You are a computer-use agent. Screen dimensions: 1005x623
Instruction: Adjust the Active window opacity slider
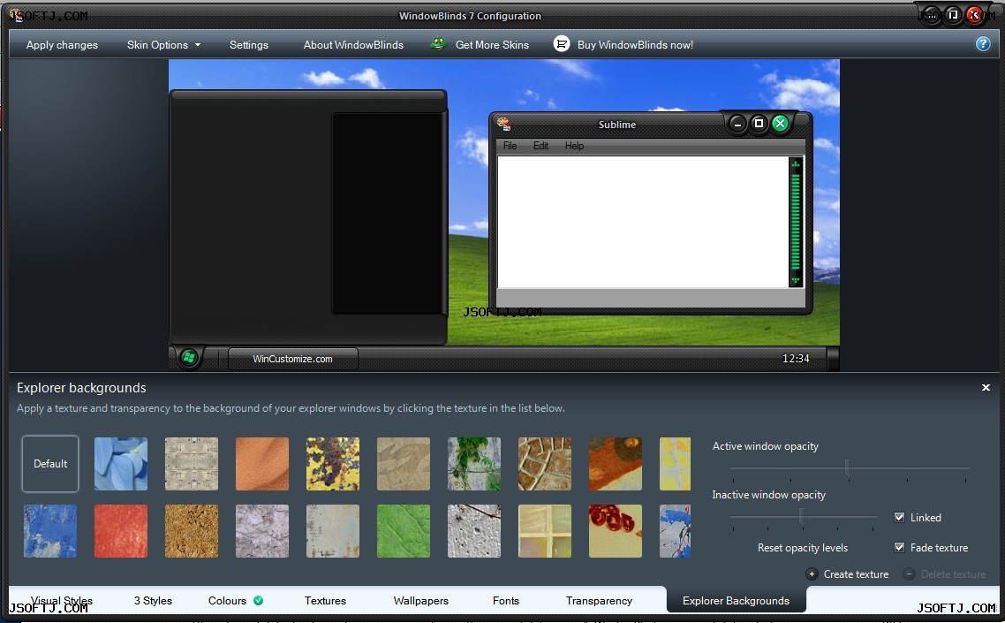tap(849, 467)
